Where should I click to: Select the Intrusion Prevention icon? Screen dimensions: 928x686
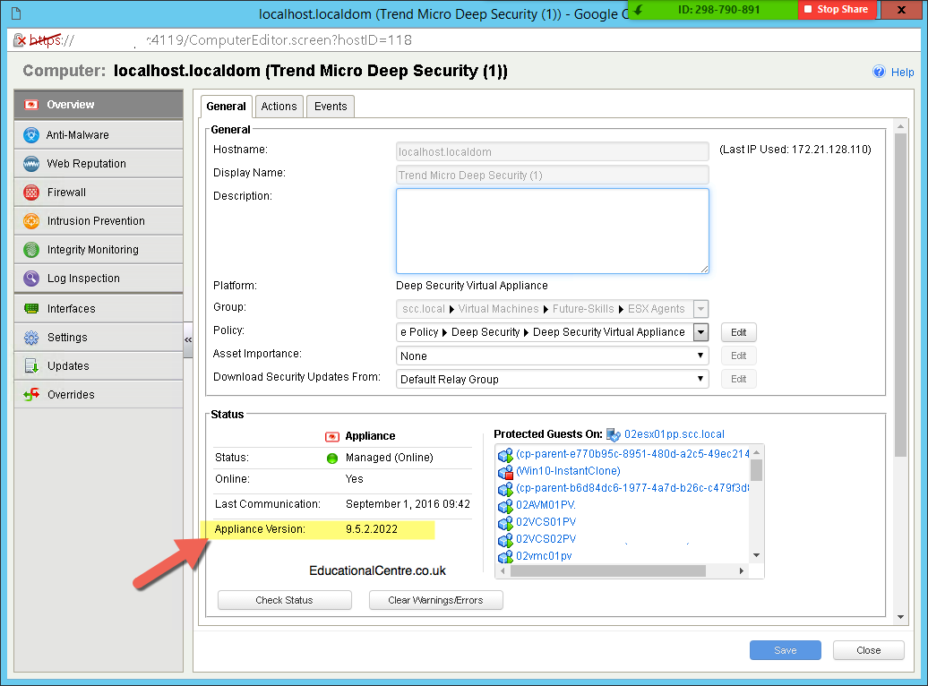click(31, 221)
